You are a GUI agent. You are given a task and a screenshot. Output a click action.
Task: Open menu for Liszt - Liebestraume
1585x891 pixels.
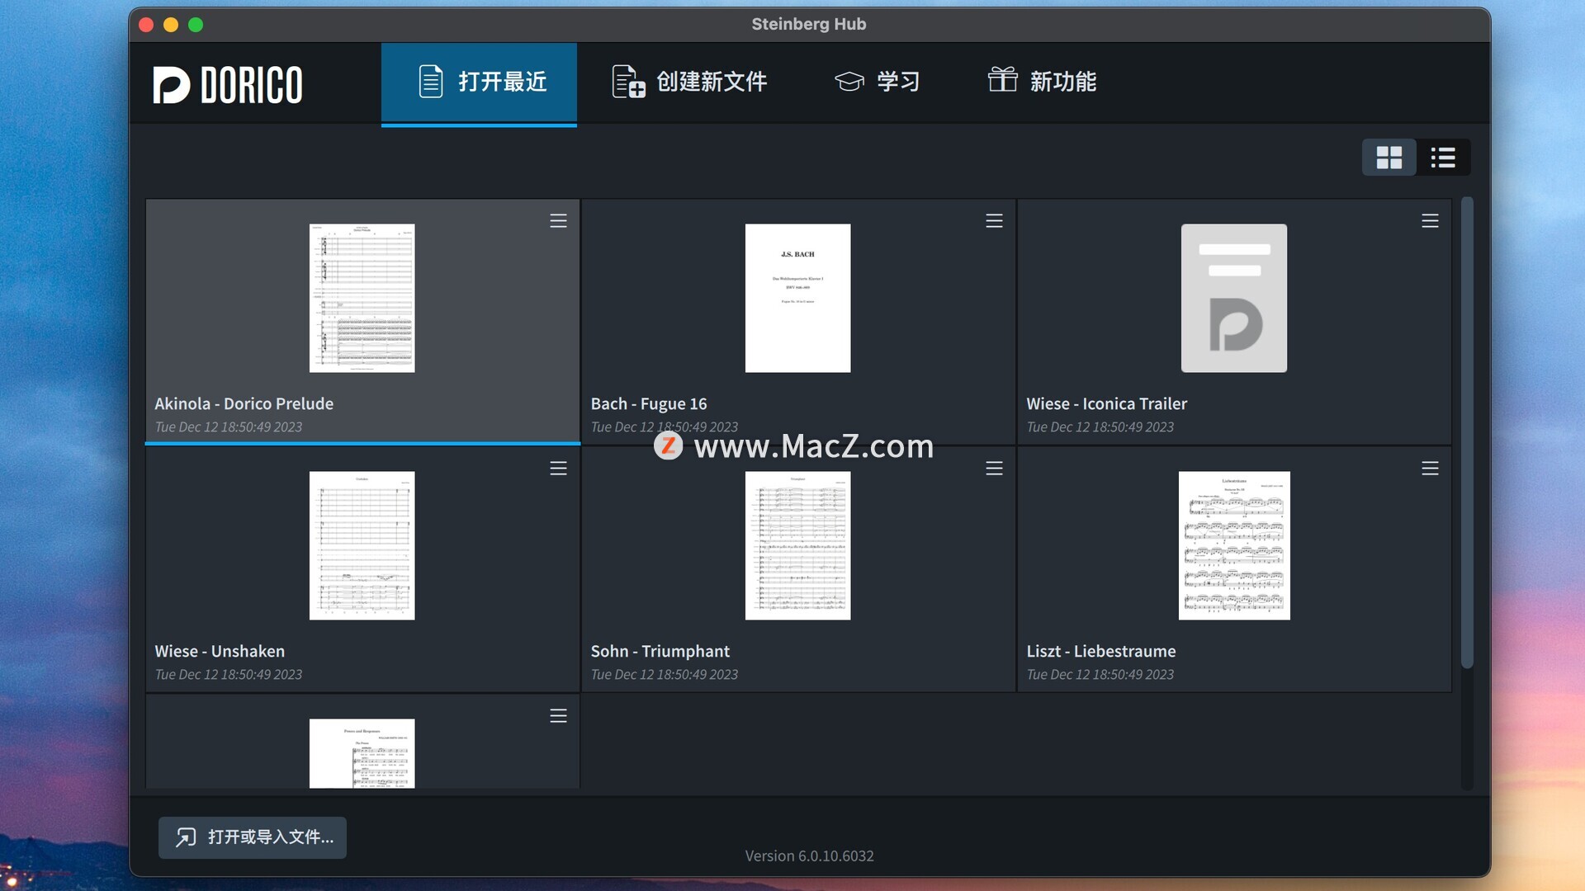(x=1430, y=469)
